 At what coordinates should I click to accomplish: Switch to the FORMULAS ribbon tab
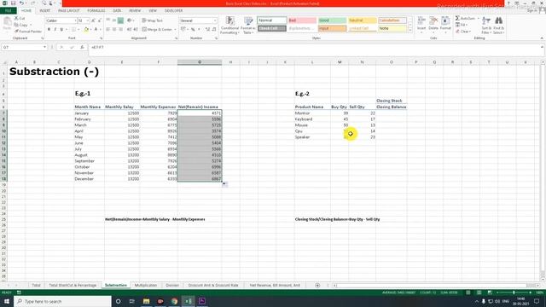click(96, 11)
